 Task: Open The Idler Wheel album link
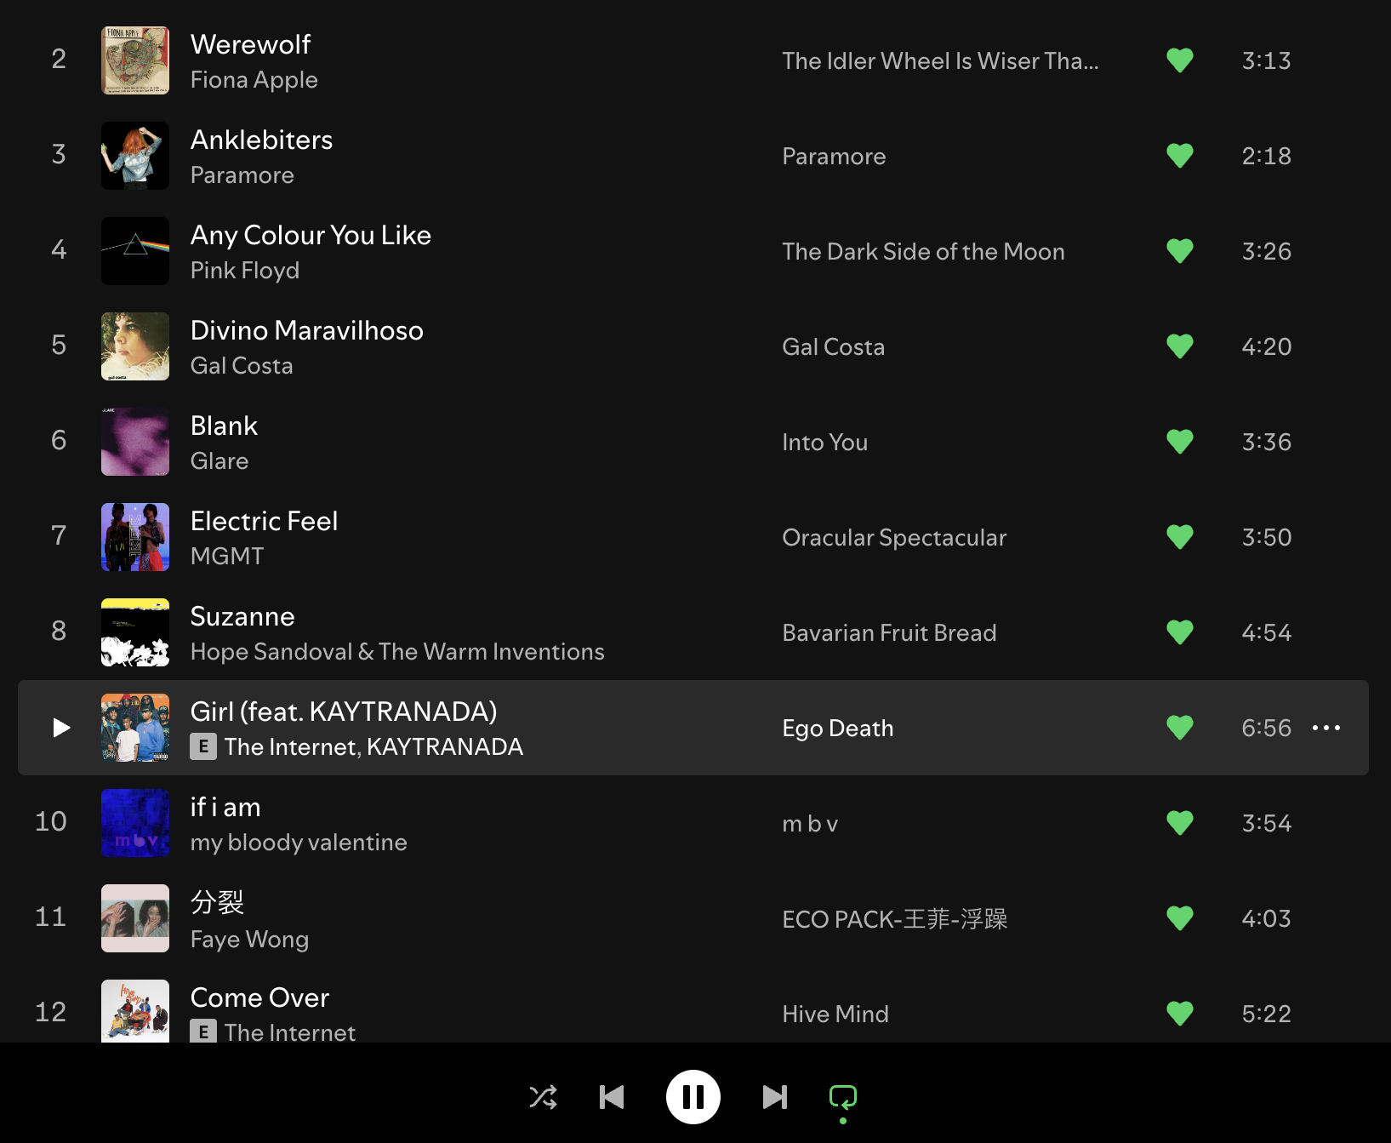coord(940,61)
